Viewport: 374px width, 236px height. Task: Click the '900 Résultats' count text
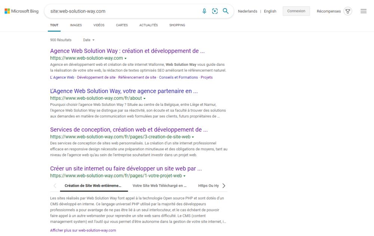tap(61, 40)
